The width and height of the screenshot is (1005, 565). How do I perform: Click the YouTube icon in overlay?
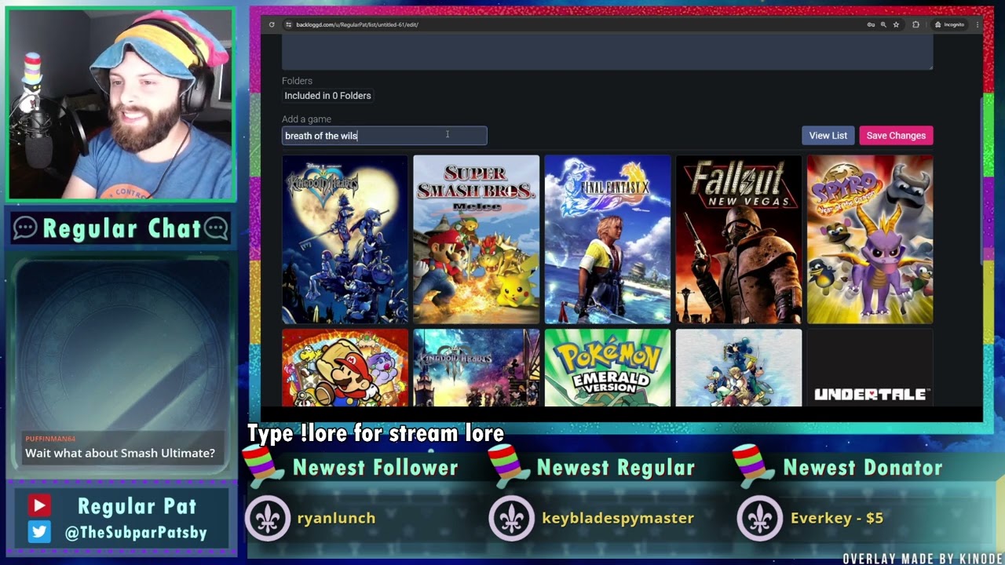(x=39, y=506)
